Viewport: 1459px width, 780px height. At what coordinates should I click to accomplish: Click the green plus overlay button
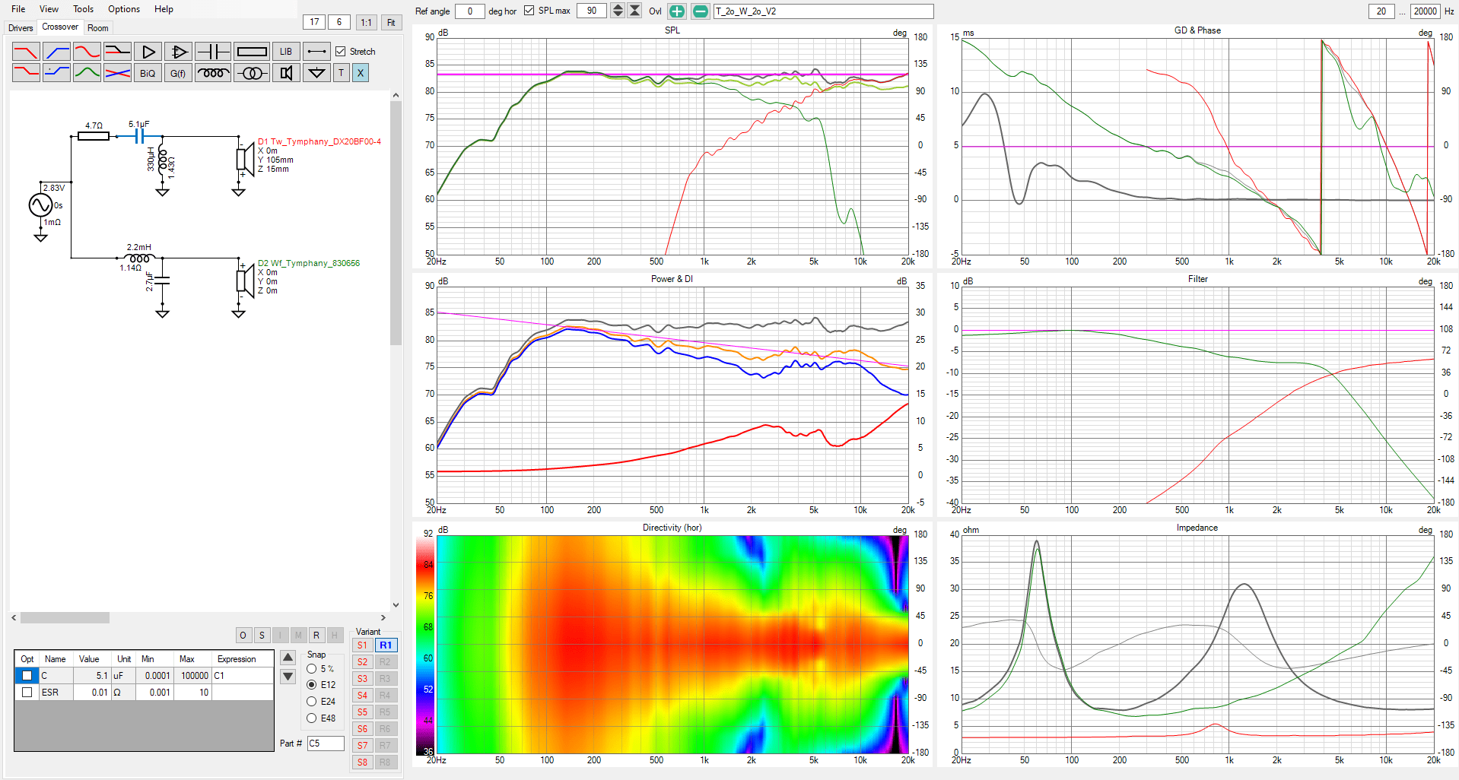point(676,11)
